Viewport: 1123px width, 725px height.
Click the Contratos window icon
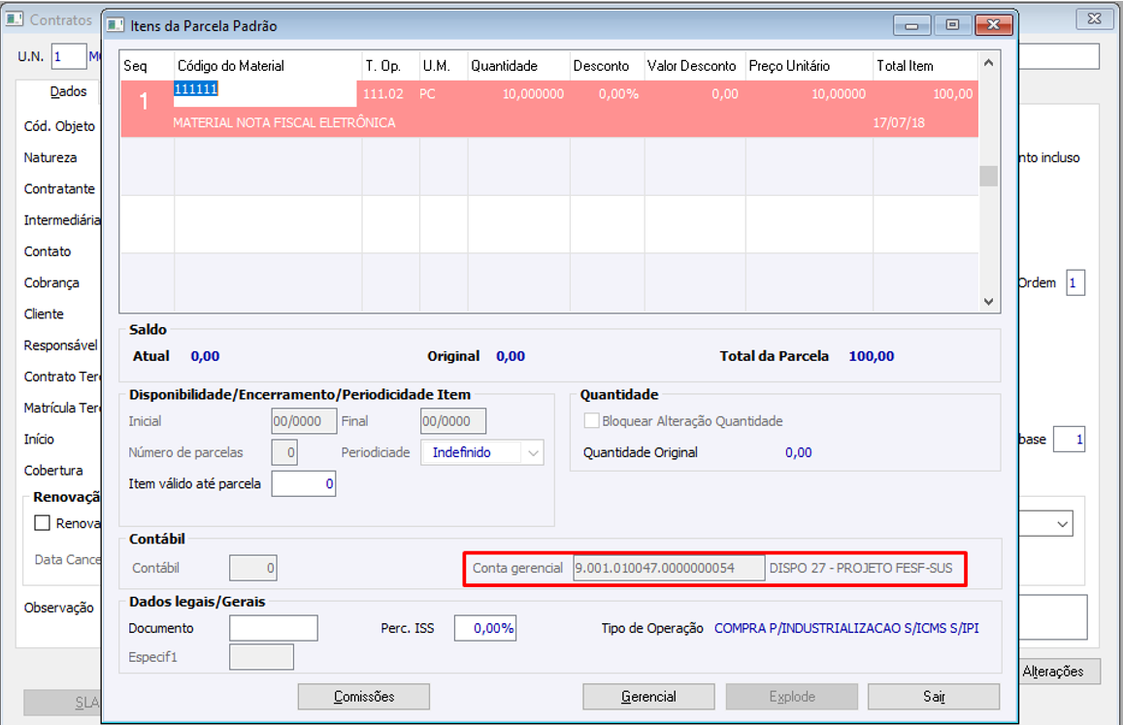[x=15, y=19]
